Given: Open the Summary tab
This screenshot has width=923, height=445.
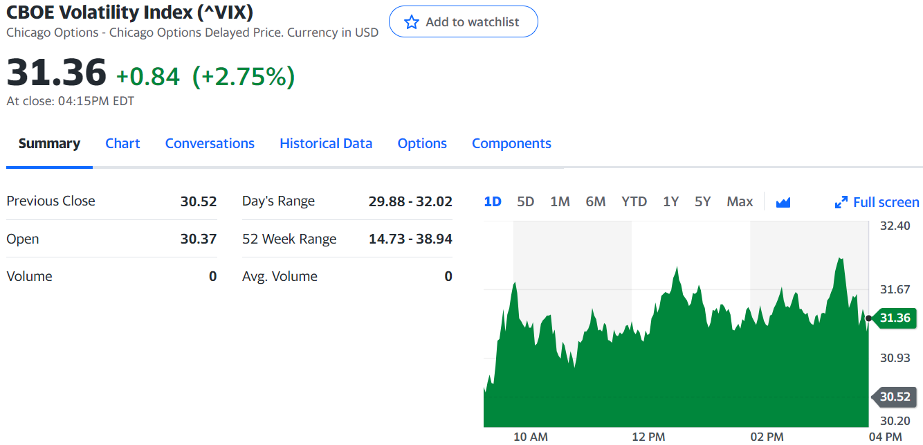Looking at the screenshot, I should (49, 143).
